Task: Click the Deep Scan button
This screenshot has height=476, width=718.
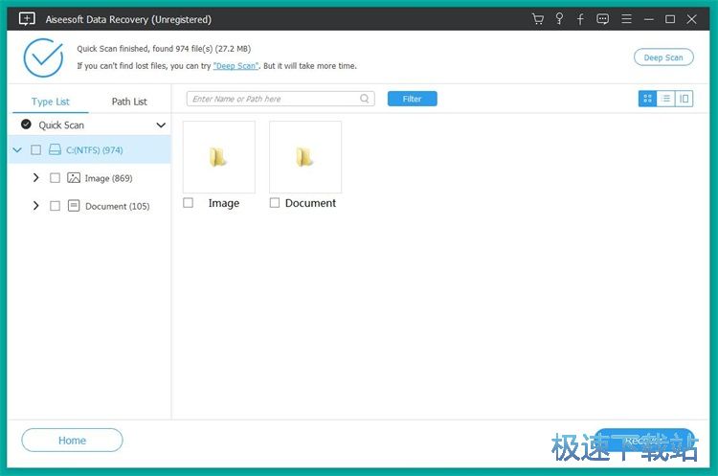Action: click(x=663, y=57)
